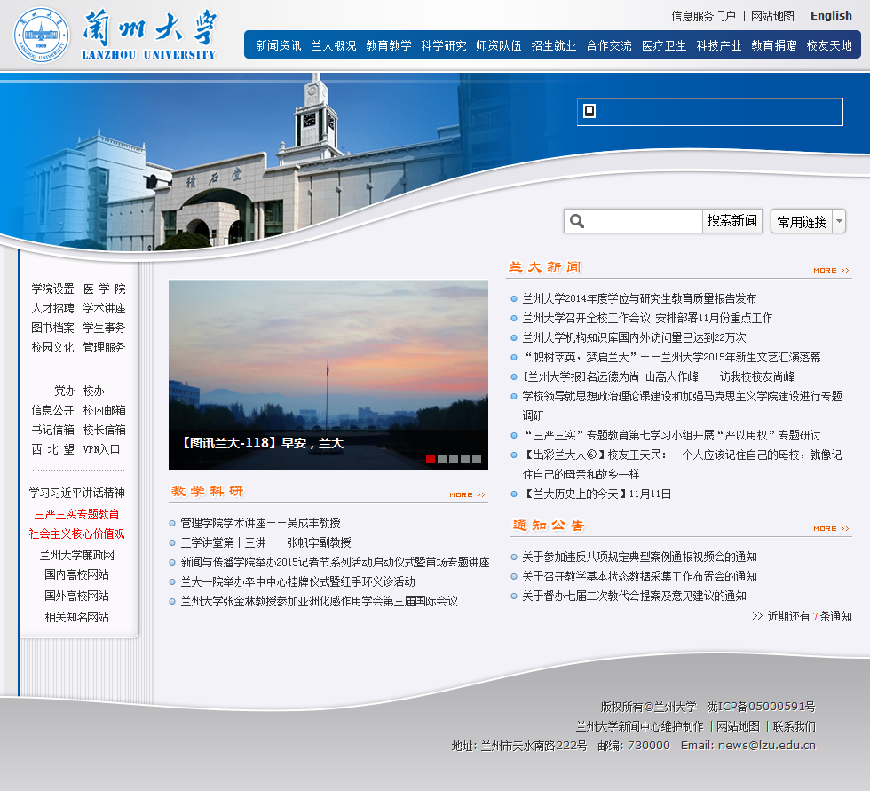Click the broken plugin icon in banner

589,111
